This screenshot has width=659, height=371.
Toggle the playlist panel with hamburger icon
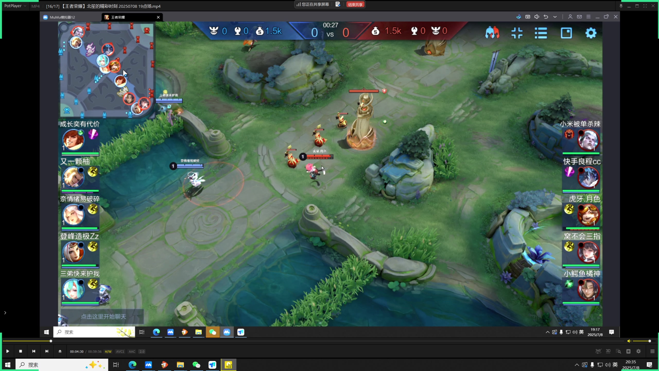pos(652,351)
